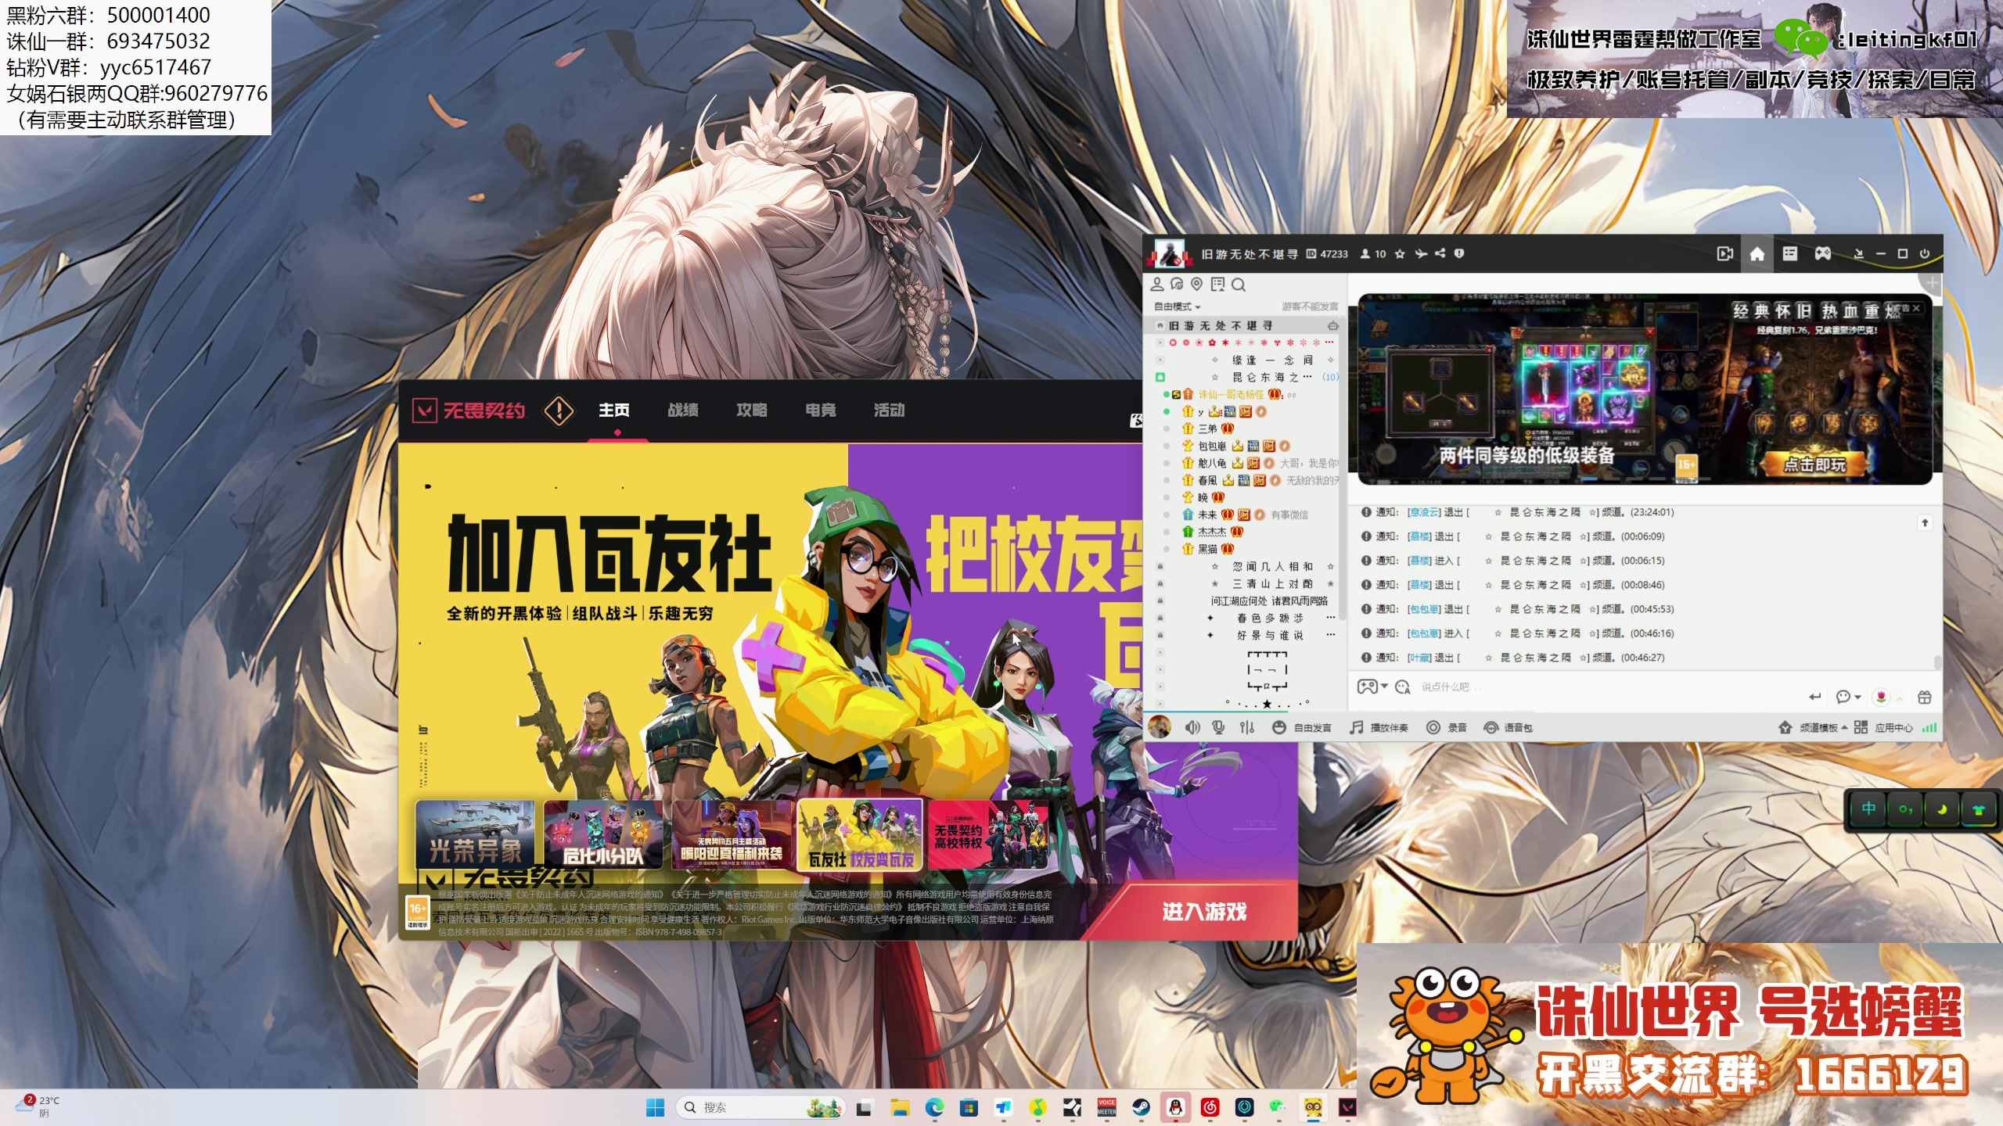
Task: Open the emoticon picker in chat input
Action: pyautogui.click(x=1403, y=687)
